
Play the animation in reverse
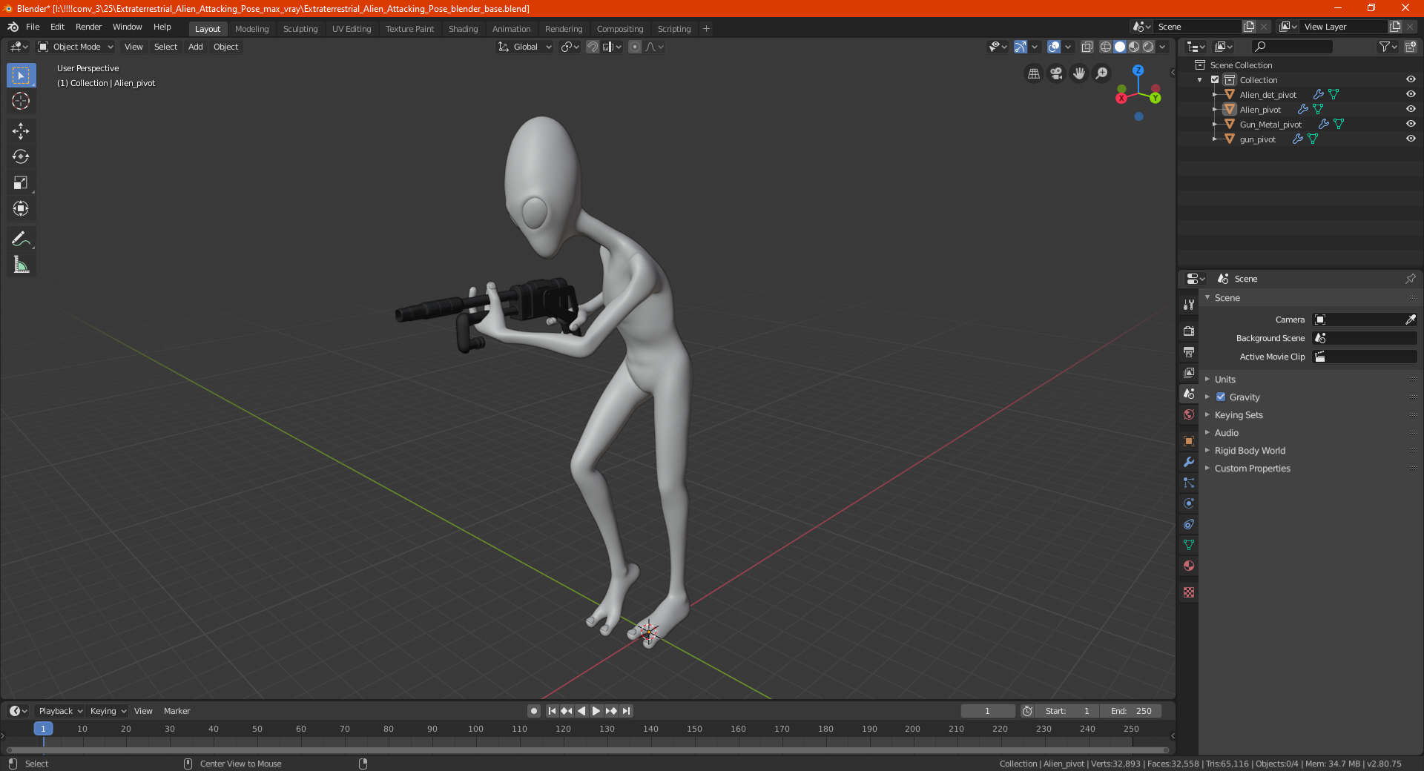tap(581, 711)
